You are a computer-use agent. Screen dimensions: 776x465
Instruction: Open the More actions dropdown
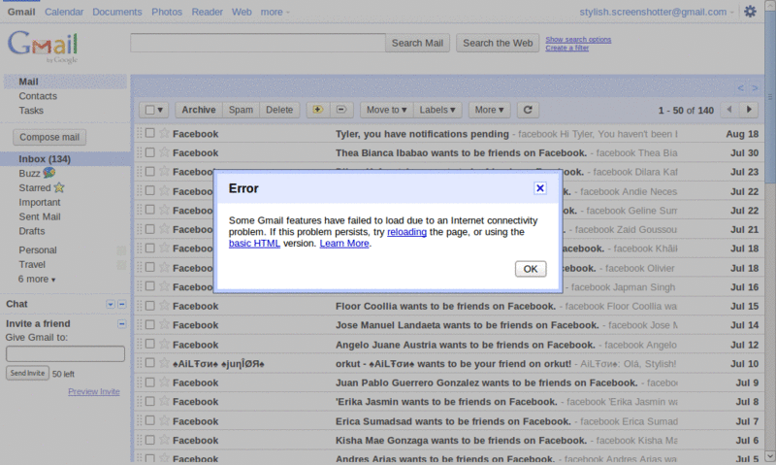pyautogui.click(x=489, y=110)
